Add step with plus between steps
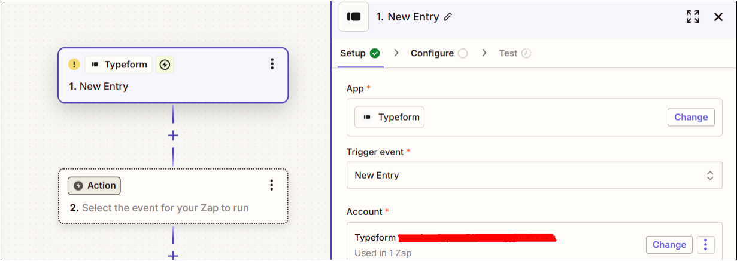This screenshot has width=737, height=261. point(173,136)
